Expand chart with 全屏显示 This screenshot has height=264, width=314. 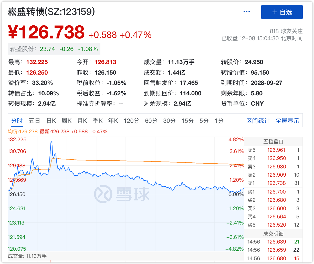[287, 121]
